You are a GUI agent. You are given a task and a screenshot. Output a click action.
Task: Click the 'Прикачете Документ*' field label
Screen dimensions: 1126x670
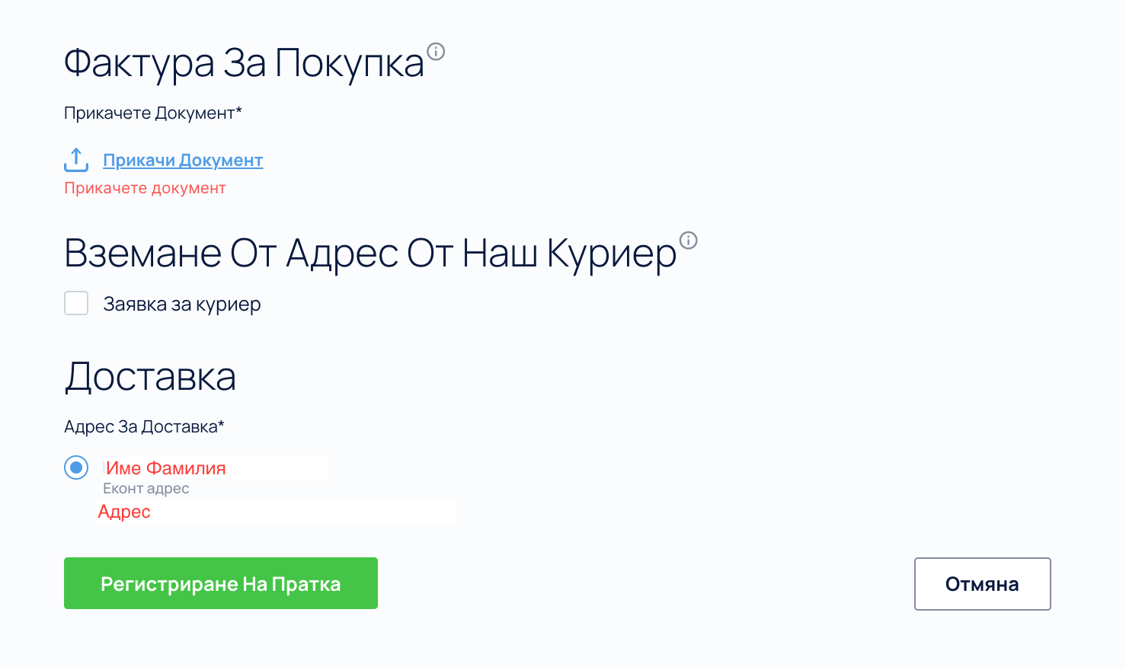(149, 113)
